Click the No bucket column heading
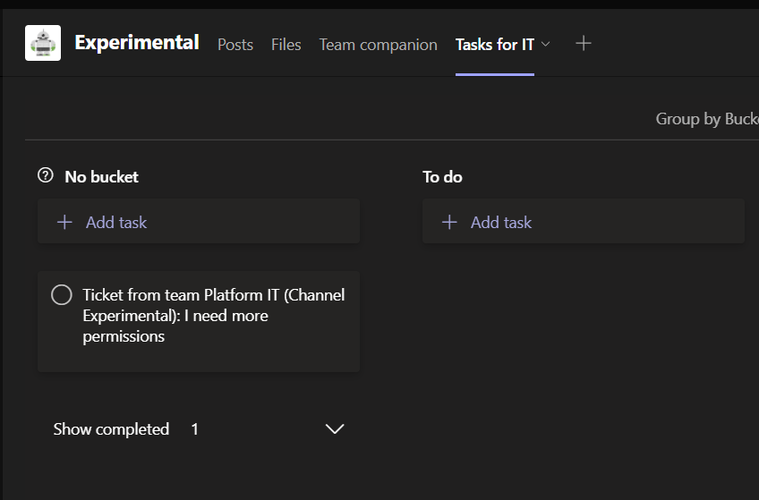Screen dimensions: 759x500 tap(101, 176)
